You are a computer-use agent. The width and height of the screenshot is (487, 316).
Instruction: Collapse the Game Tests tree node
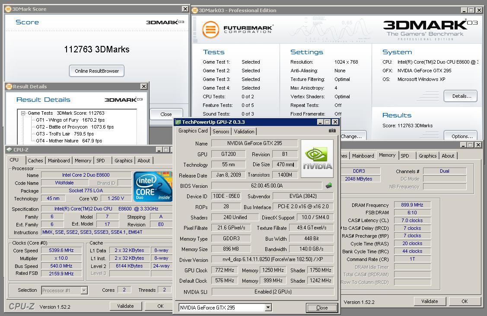[x=23, y=113]
